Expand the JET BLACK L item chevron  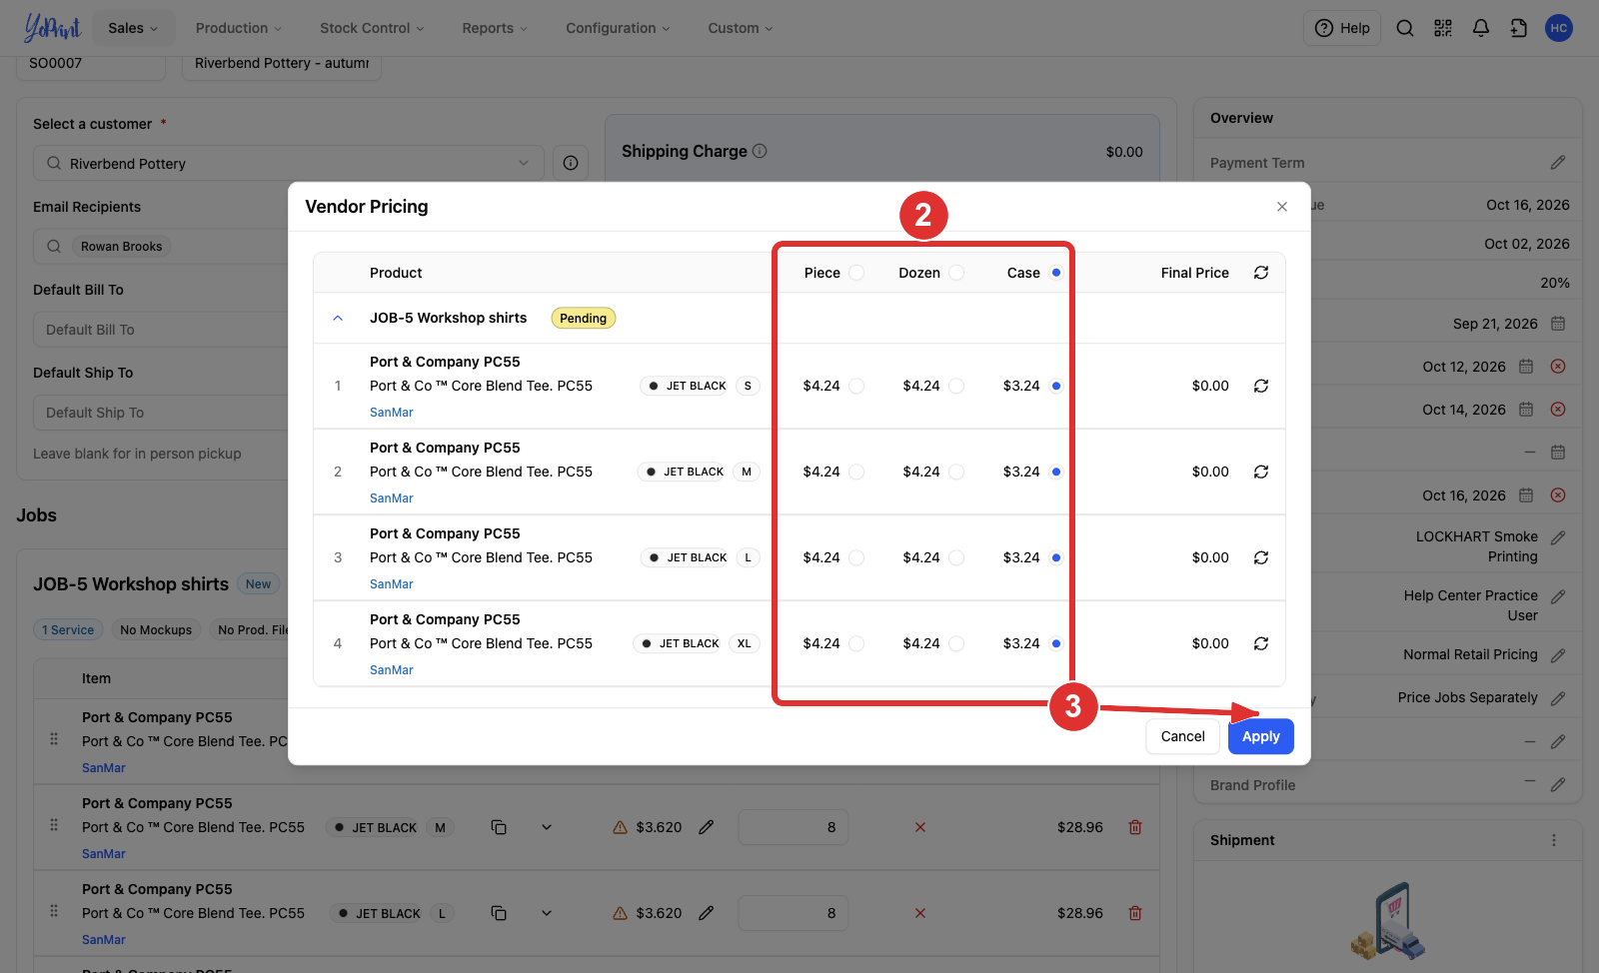point(547,913)
